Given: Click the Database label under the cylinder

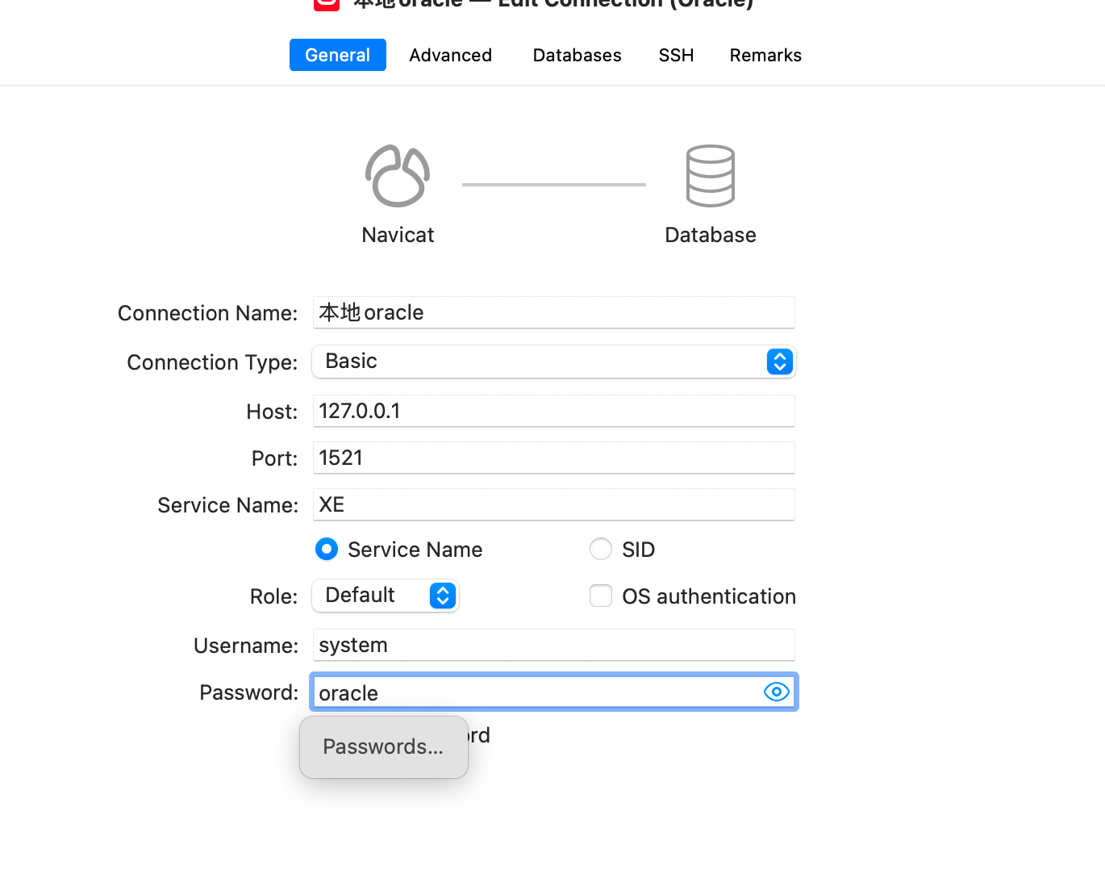Looking at the screenshot, I should (x=711, y=235).
